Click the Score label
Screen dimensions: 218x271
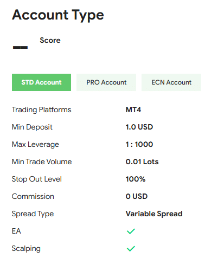50,40
